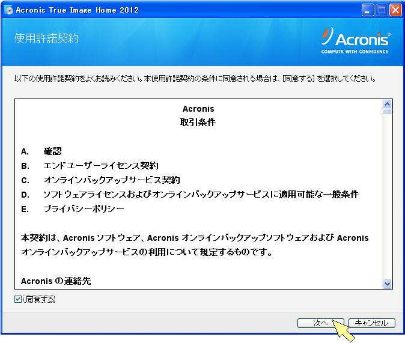Click the scrollbar up arrow in license text
The width and height of the screenshot is (405, 343).
pos(387,105)
